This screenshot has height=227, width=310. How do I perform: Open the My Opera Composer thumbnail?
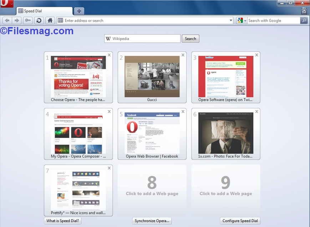point(78,133)
